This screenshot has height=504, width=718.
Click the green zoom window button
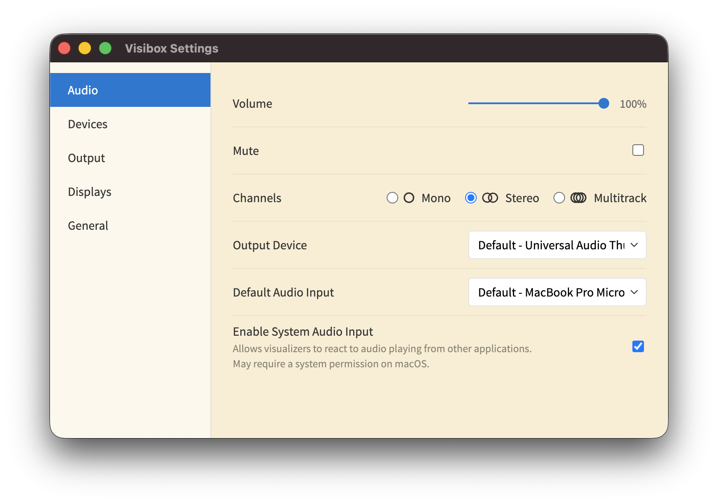coord(105,48)
